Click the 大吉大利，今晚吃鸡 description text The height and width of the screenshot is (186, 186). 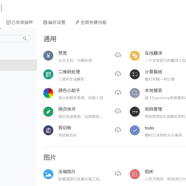point(75,60)
